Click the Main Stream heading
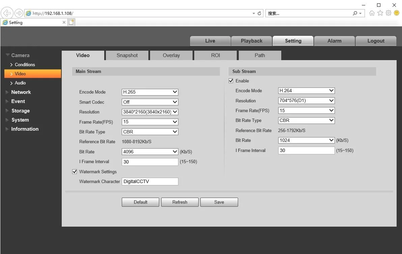The height and width of the screenshot is (254, 402). (88, 71)
